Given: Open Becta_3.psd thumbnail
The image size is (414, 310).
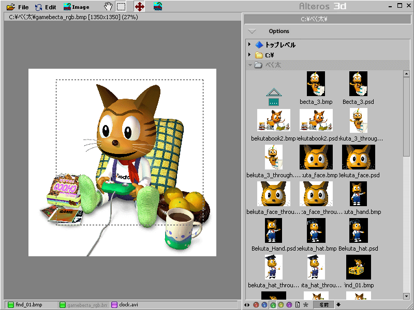Looking at the screenshot, I should (358, 84).
